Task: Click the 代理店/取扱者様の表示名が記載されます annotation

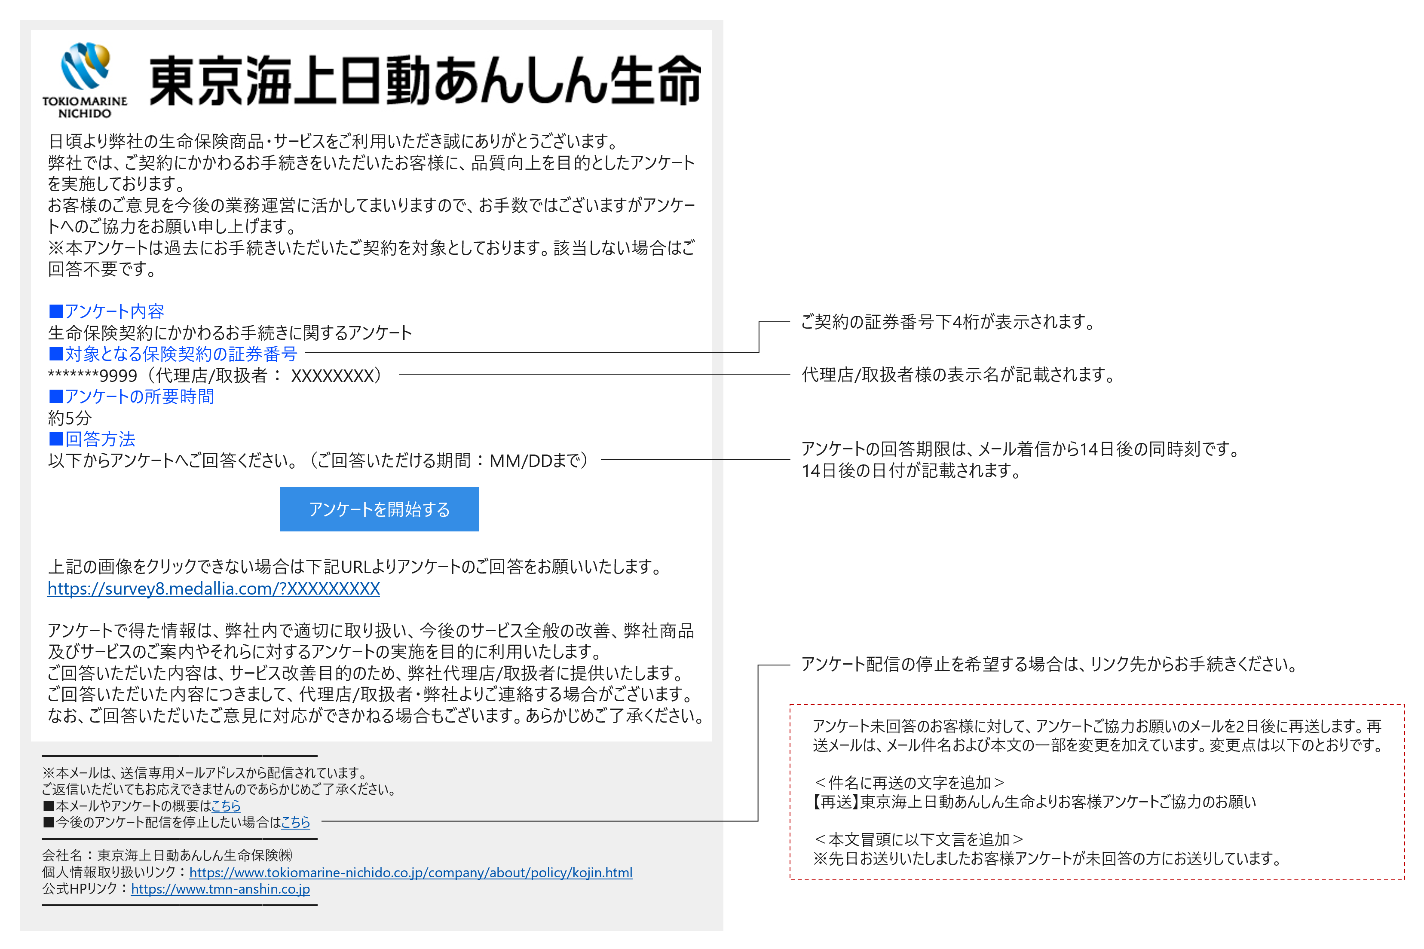Action: [x=959, y=375]
